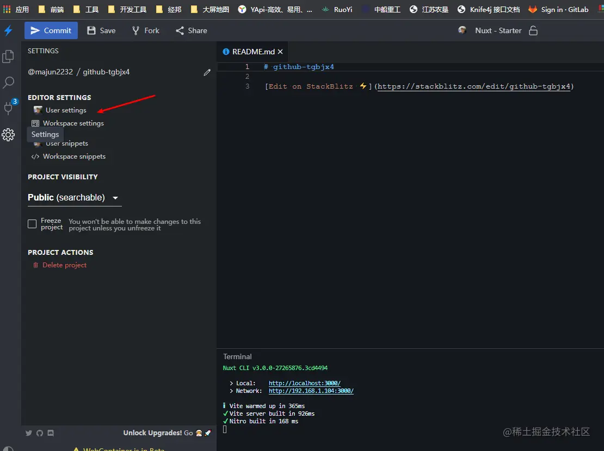Expand the Public (searchable) visibility dropdown
Image resolution: width=604 pixels, height=451 pixels.
(x=75, y=197)
